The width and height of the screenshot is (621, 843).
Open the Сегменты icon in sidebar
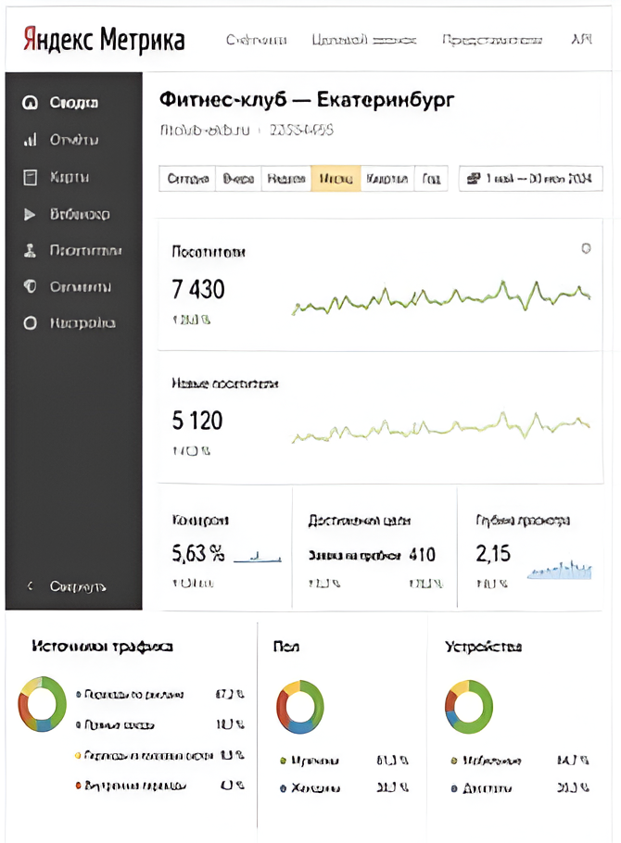(x=30, y=287)
